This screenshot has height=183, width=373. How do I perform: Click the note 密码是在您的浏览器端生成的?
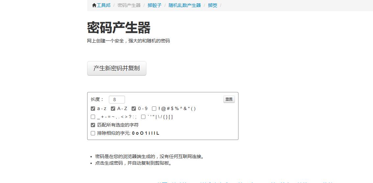click(150, 156)
